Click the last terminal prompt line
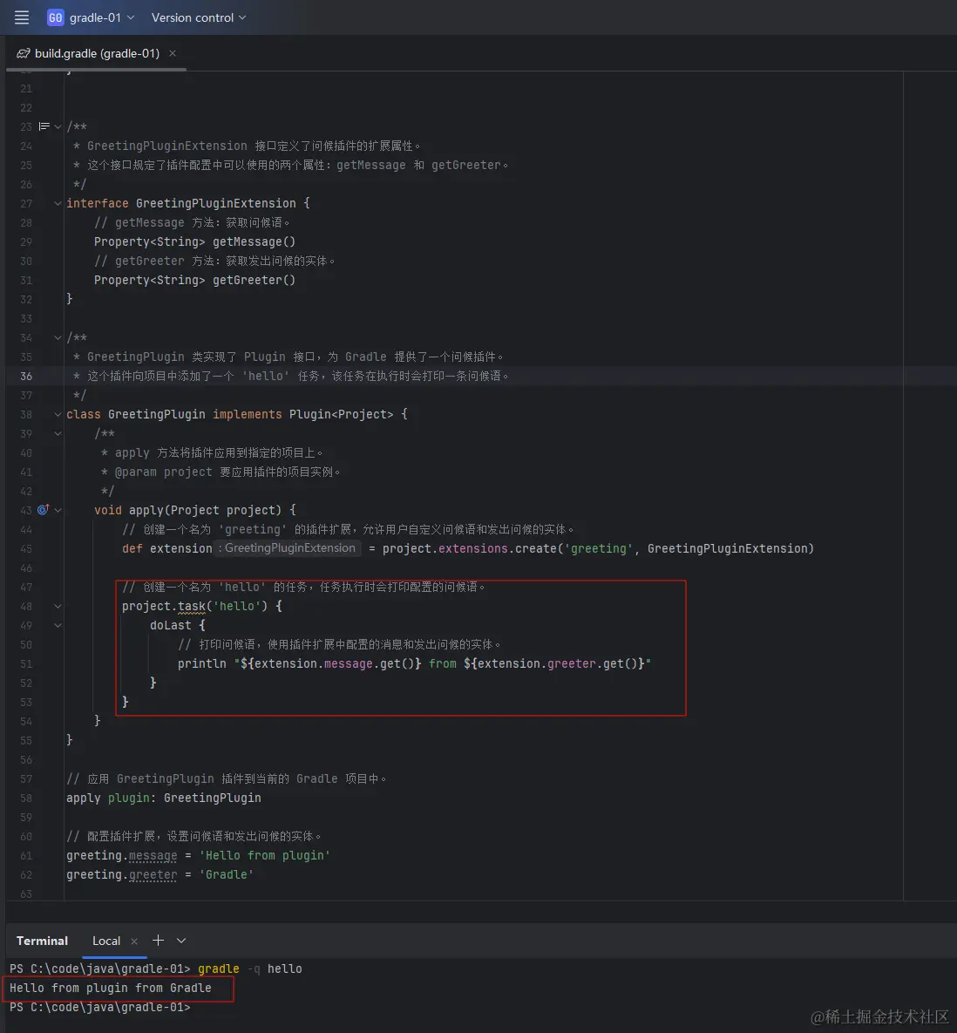 99,1007
